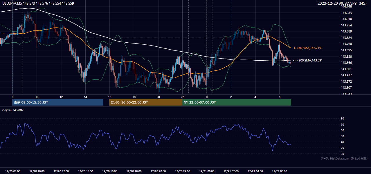Screen dimensions: 371x174
Task: Click the 8 hour tick under the candlestick chart
Action: pos(12,97)
